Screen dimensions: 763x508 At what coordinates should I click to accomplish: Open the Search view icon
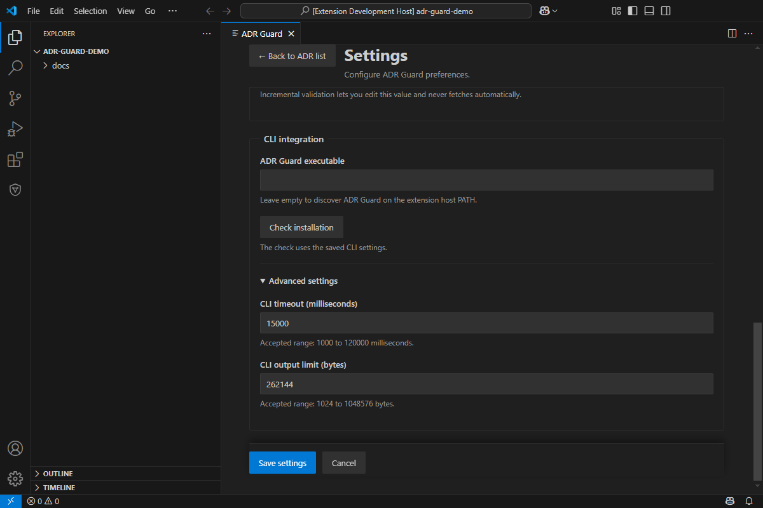pyautogui.click(x=15, y=67)
